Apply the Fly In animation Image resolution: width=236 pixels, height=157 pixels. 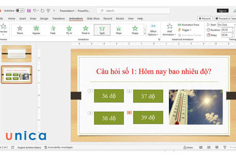point(69,30)
